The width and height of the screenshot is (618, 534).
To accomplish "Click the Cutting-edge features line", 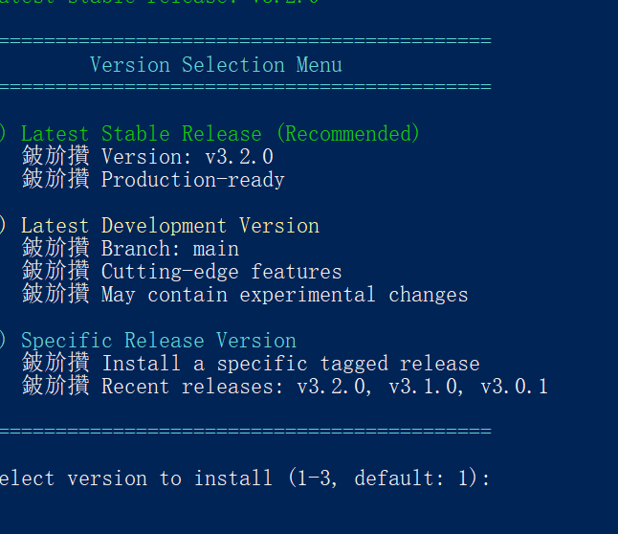I will 221,272.
